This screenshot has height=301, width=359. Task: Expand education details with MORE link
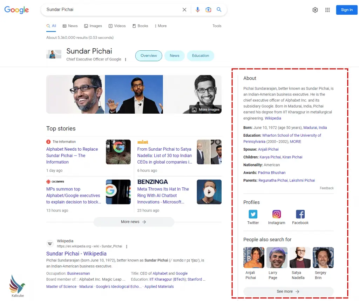pos(296,142)
